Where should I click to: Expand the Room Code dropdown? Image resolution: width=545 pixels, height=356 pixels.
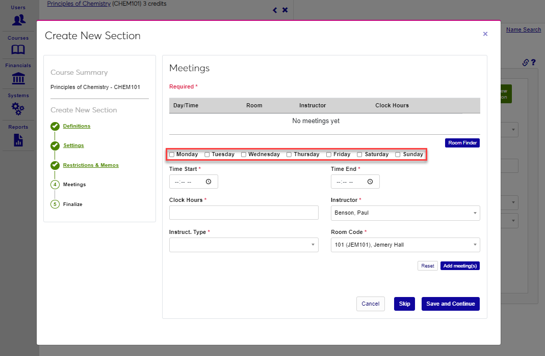pos(405,245)
